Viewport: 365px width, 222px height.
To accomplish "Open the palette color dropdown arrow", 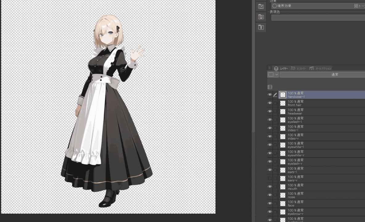I will pos(276,75).
